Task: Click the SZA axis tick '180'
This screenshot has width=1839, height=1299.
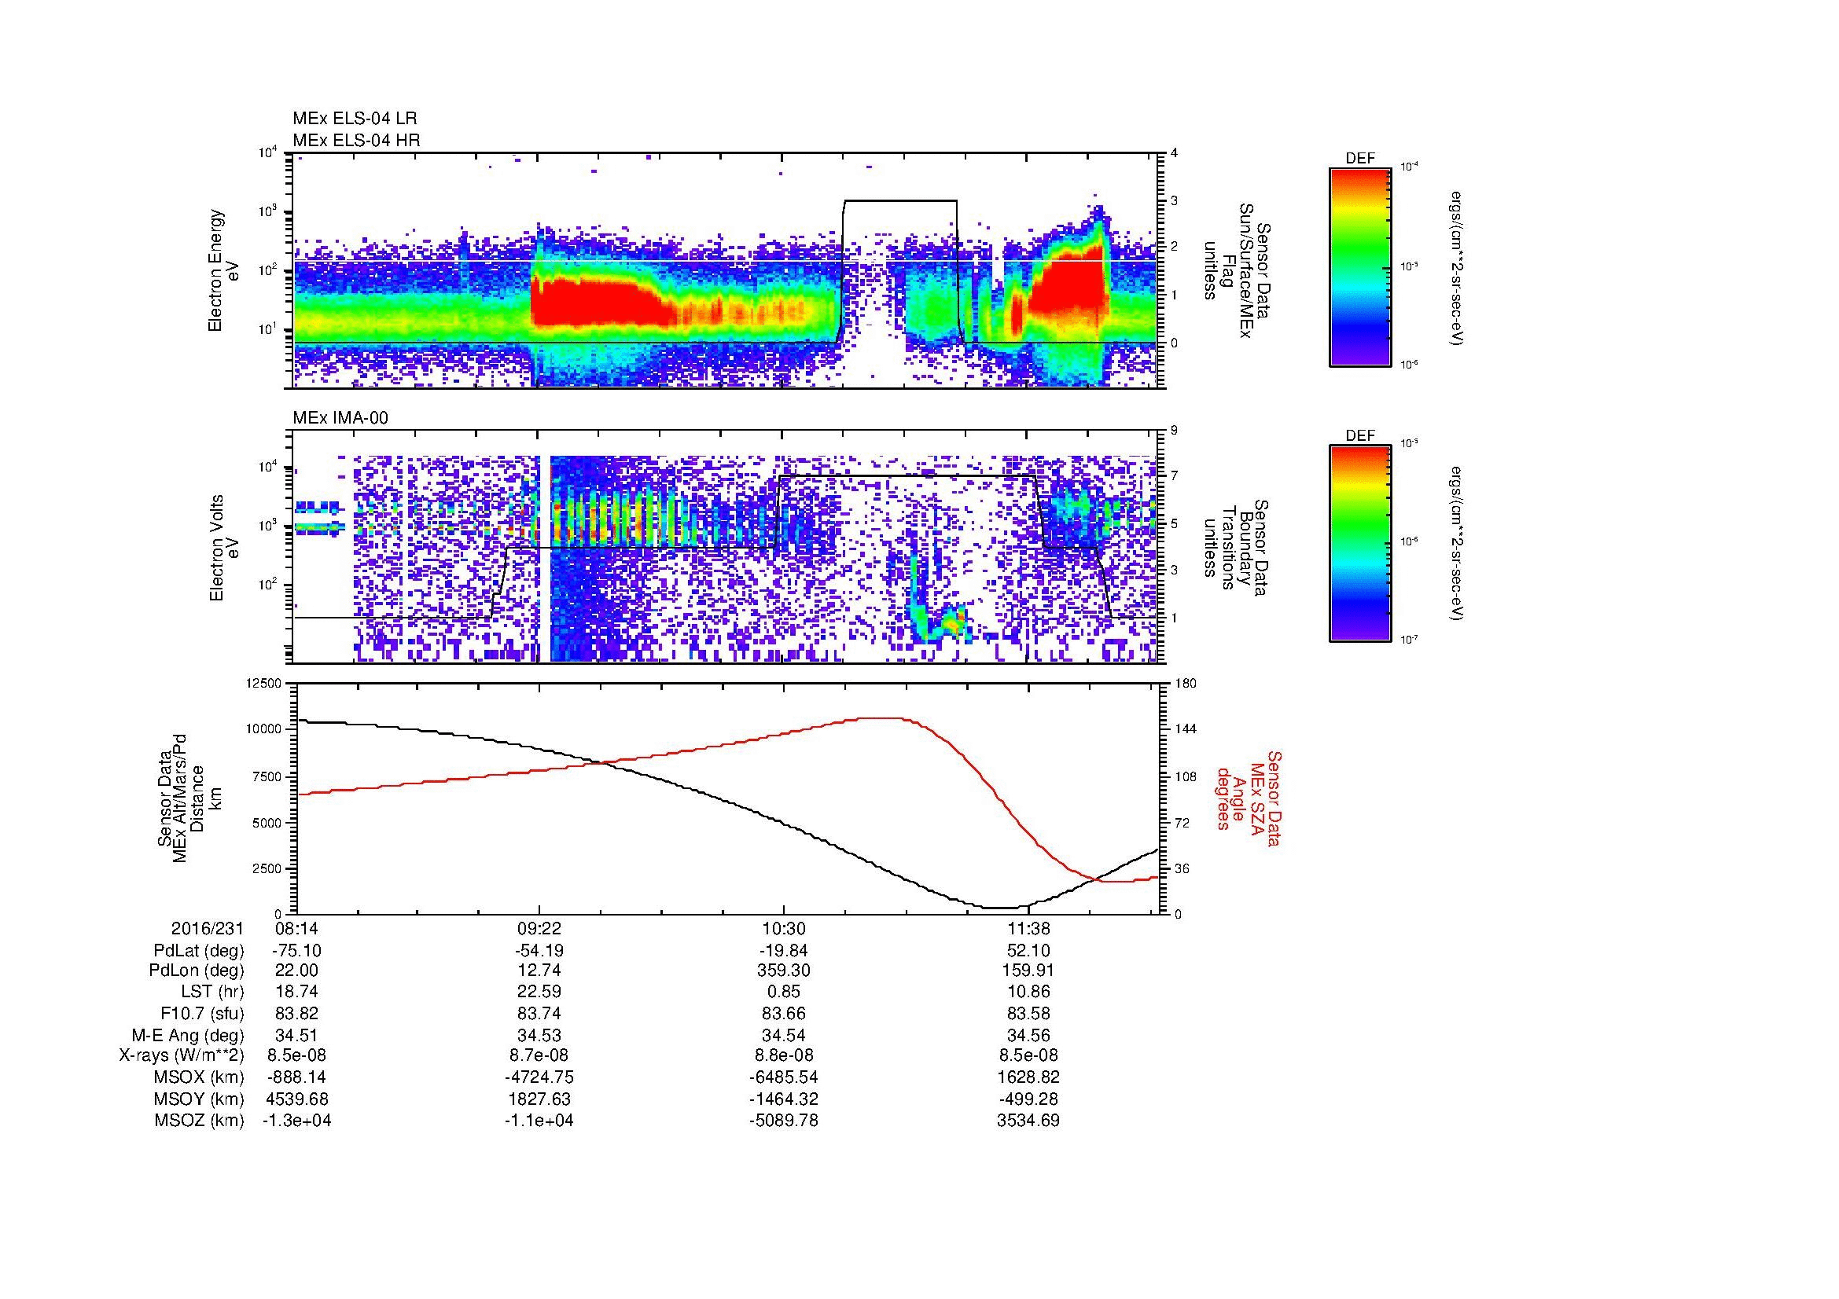Action: (1187, 684)
